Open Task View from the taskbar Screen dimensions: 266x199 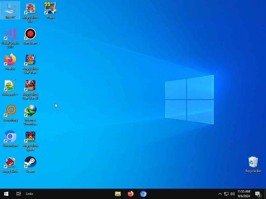pyautogui.click(x=18, y=194)
